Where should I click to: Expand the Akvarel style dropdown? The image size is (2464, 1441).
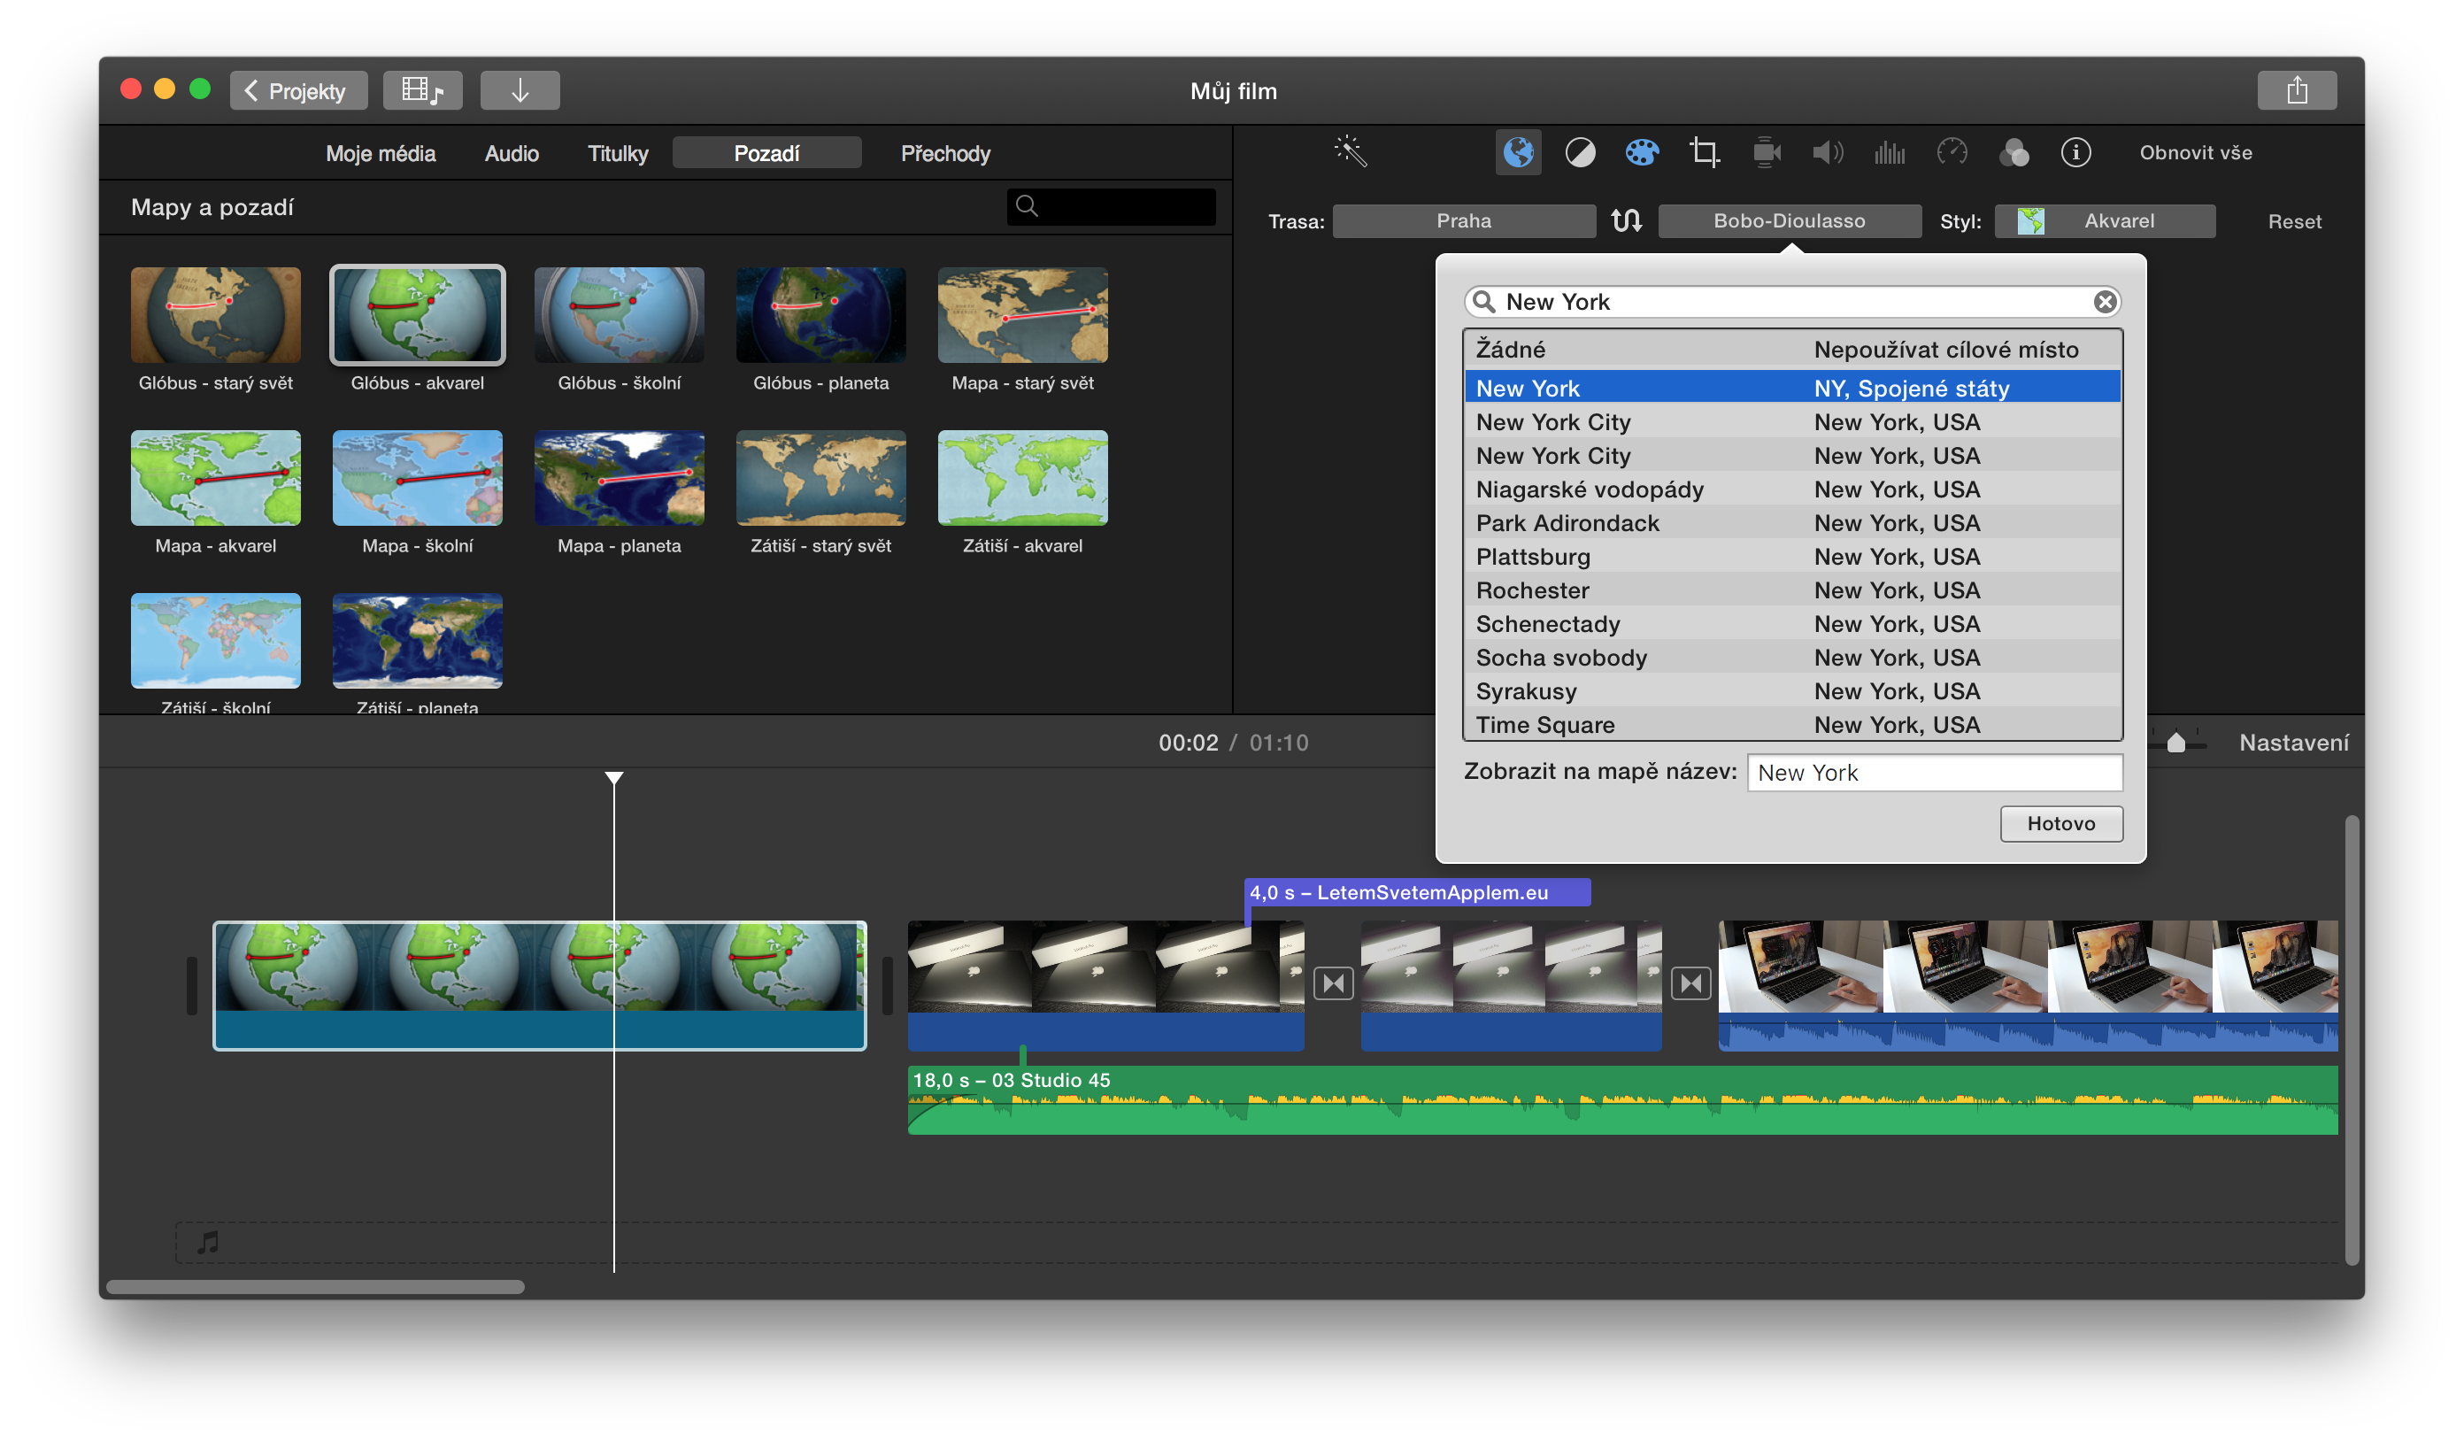[x=2104, y=221]
